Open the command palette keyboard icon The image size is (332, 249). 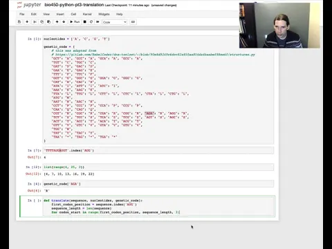point(133,22)
